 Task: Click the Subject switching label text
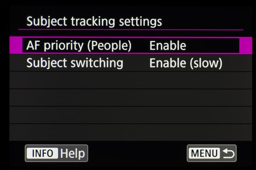(75, 63)
